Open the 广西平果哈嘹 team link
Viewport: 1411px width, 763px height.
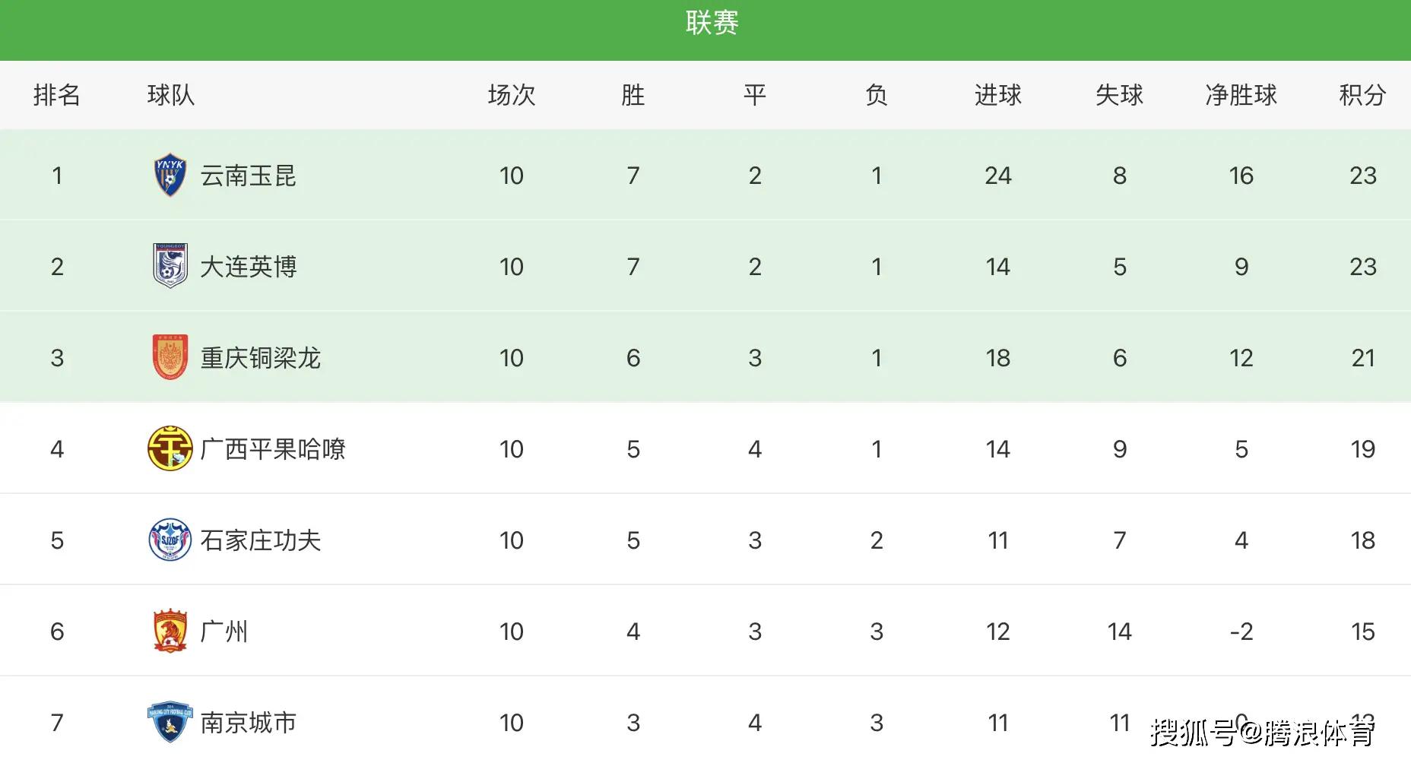click(x=272, y=449)
